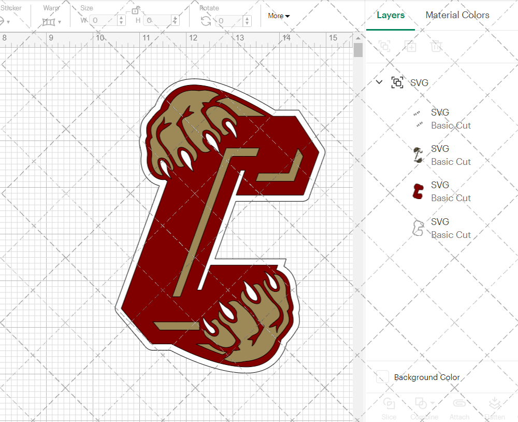518x422 pixels.
Task: Select the top SVG group row label
Action: pos(419,82)
